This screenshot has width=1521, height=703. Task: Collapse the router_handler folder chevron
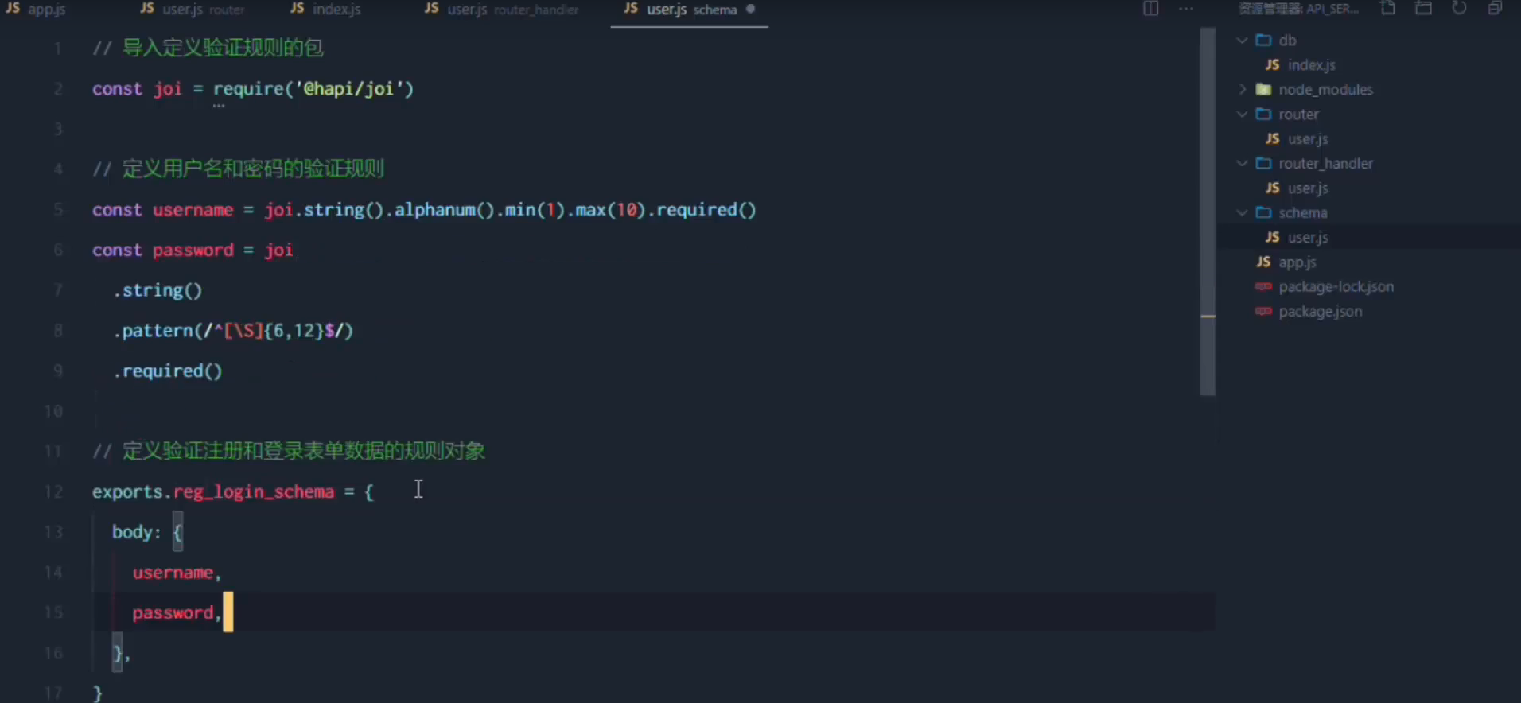pyautogui.click(x=1242, y=163)
